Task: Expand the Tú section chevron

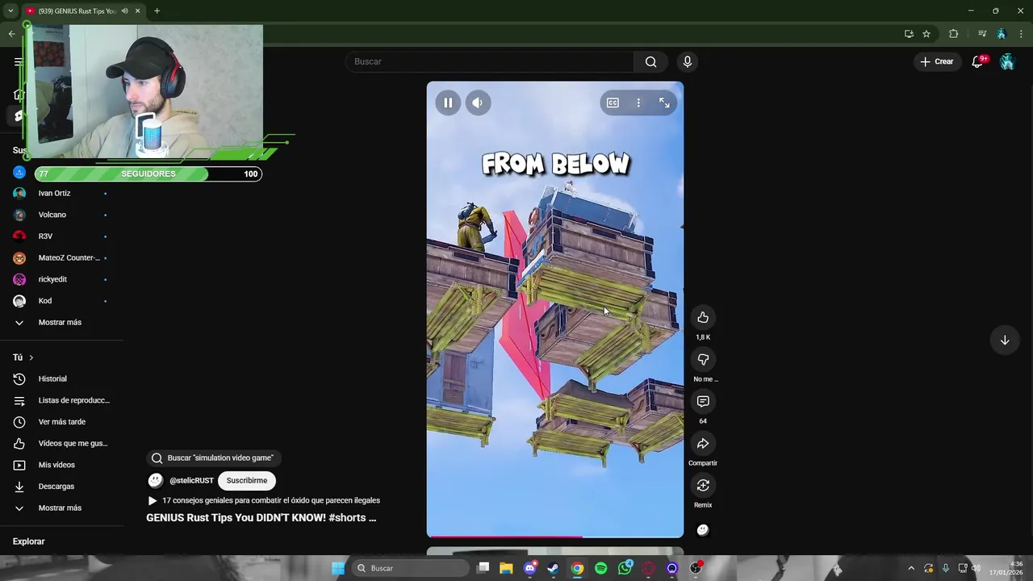Action: [31, 357]
